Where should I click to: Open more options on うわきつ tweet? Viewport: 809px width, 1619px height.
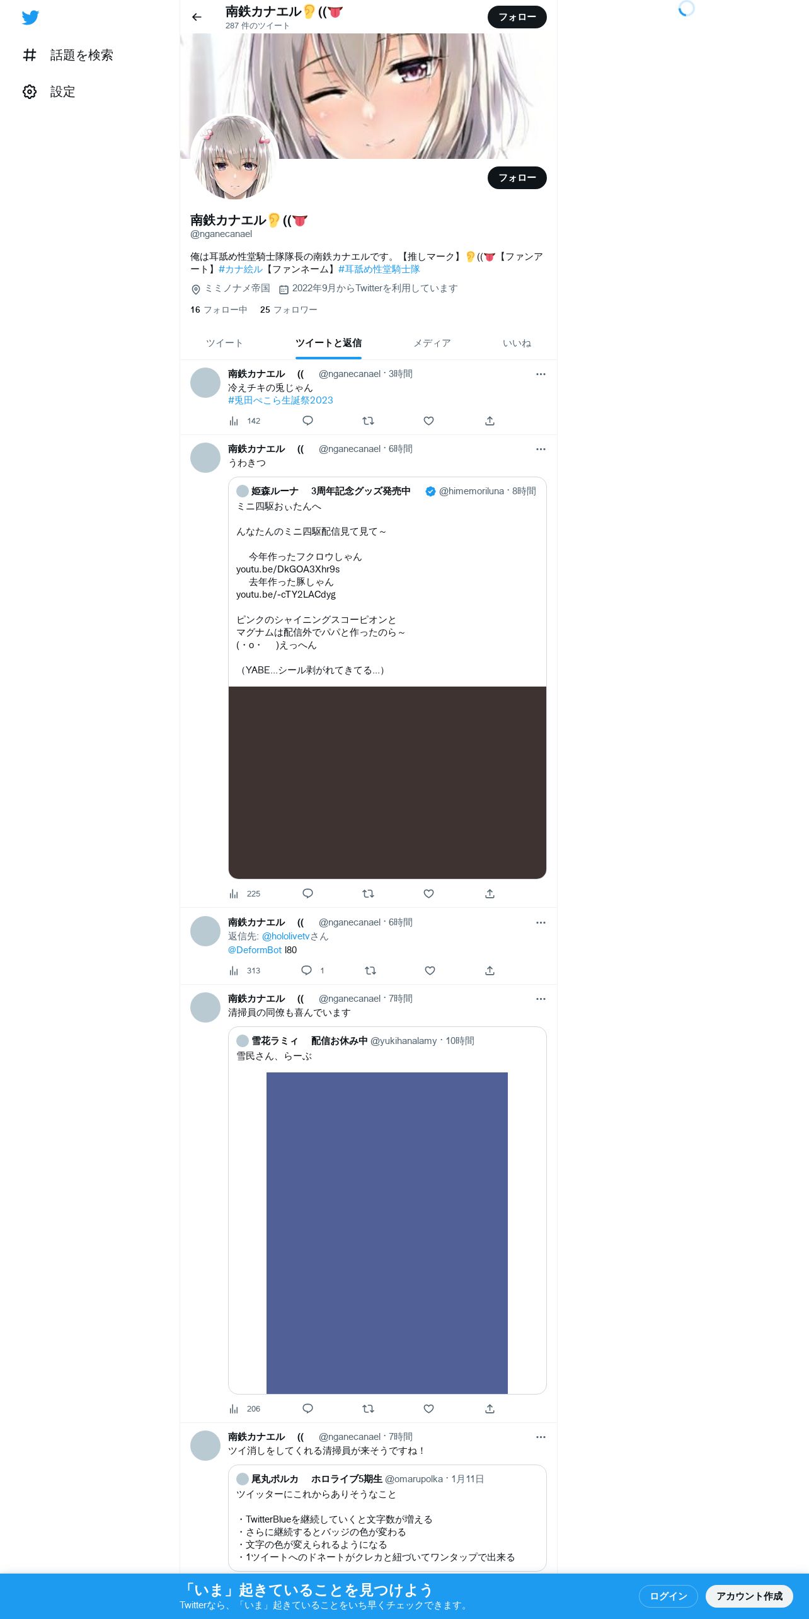click(541, 450)
